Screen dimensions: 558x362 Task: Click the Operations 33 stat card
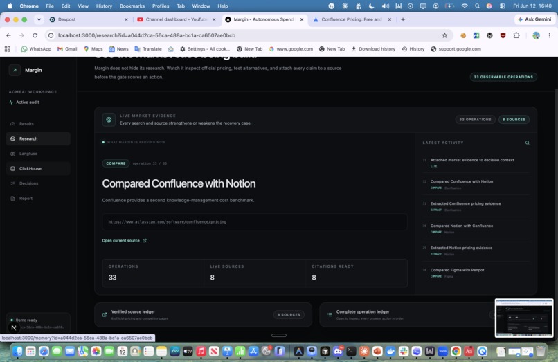[153, 273]
